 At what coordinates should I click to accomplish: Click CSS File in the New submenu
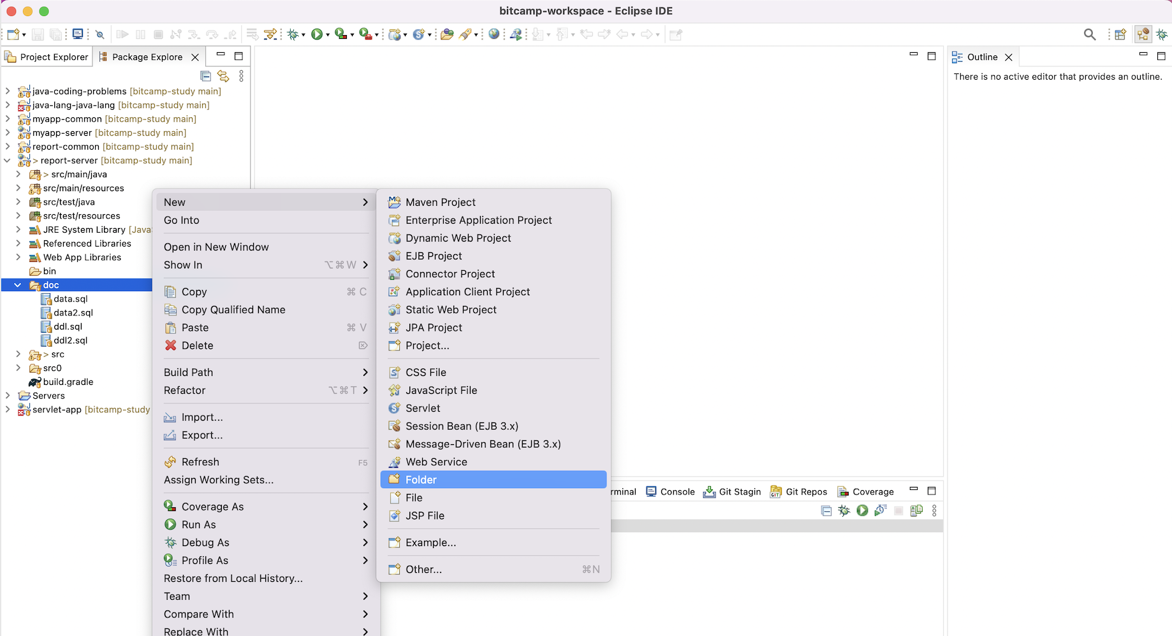click(x=494, y=372)
